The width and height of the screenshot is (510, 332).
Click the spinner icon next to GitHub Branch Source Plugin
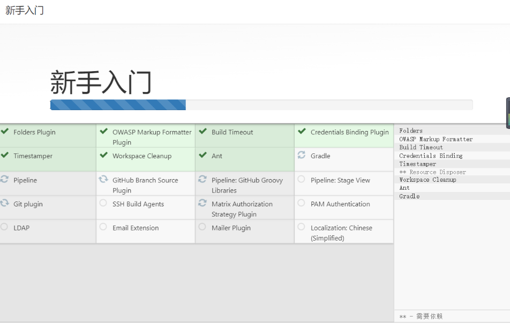tap(103, 179)
